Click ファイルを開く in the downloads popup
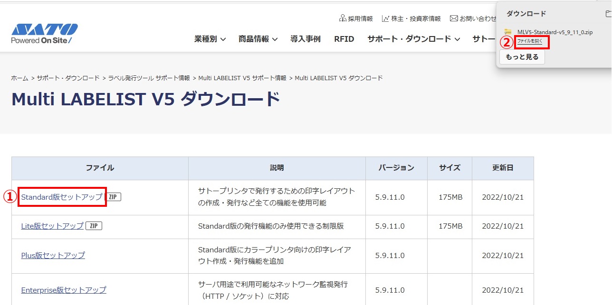This screenshot has width=612, height=305. (530, 41)
